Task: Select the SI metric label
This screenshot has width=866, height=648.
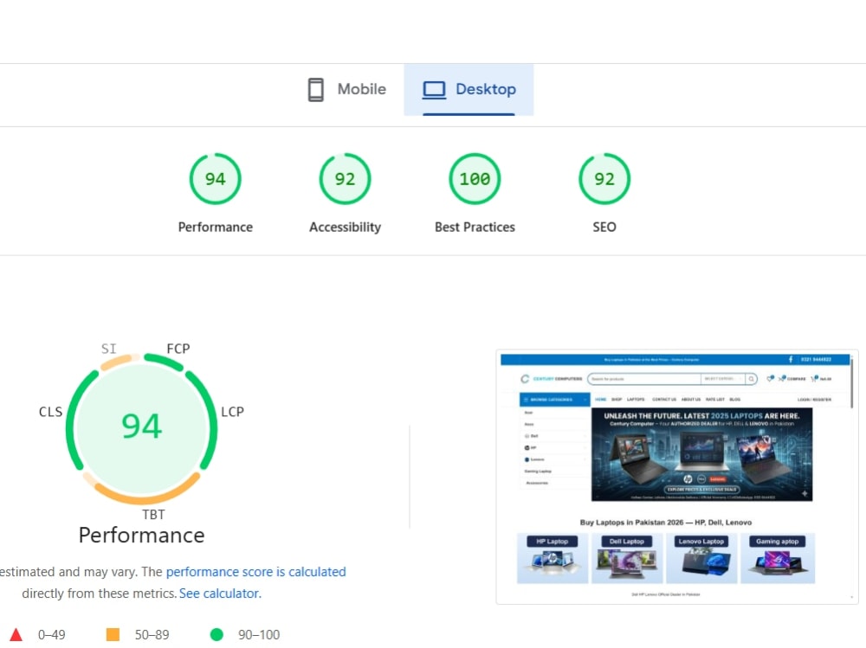Action: tap(109, 349)
